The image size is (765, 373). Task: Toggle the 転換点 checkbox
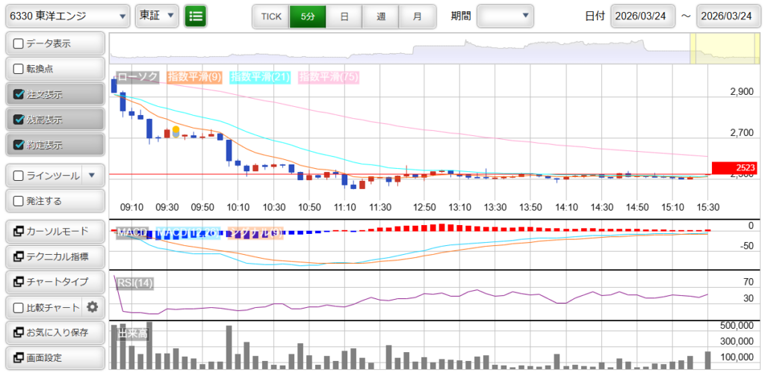click(19, 69)
